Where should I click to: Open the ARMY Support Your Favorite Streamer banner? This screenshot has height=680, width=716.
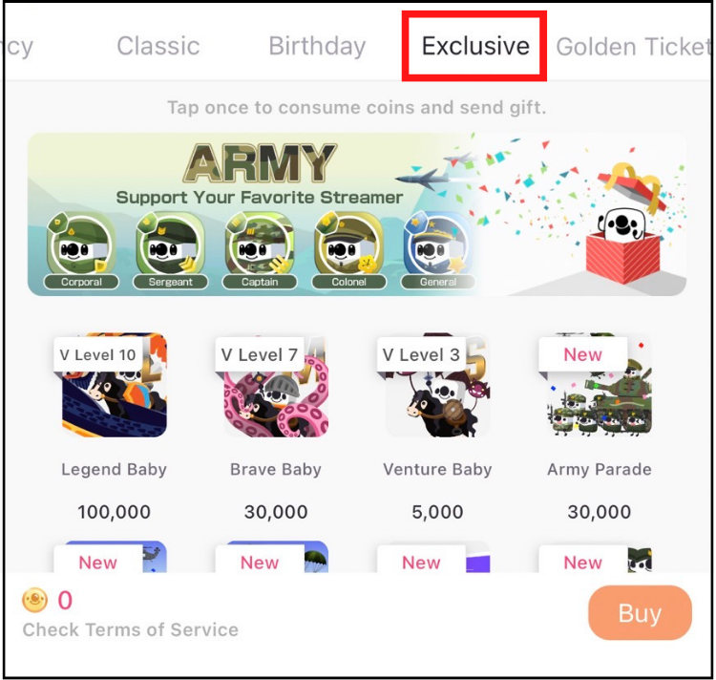pos(258,177)
